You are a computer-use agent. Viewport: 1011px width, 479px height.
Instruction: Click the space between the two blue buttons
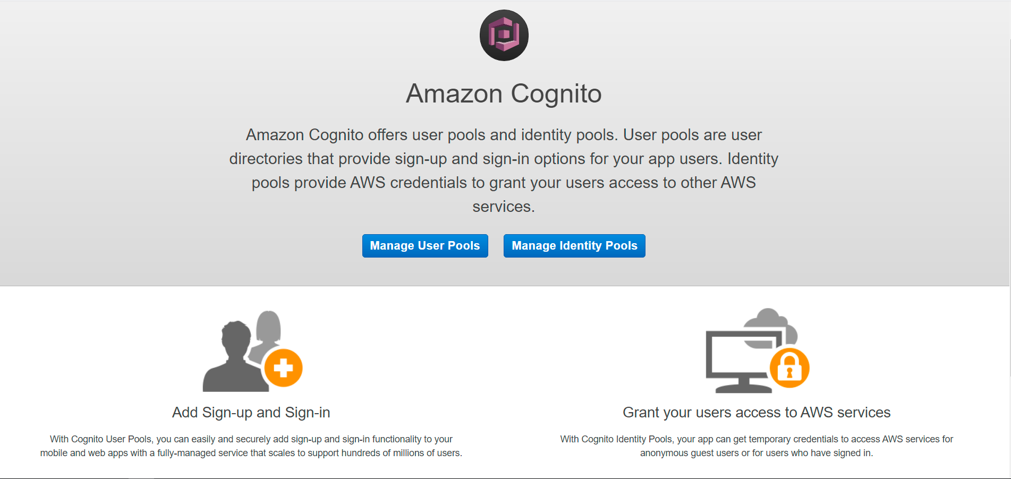tap(496, 245)
